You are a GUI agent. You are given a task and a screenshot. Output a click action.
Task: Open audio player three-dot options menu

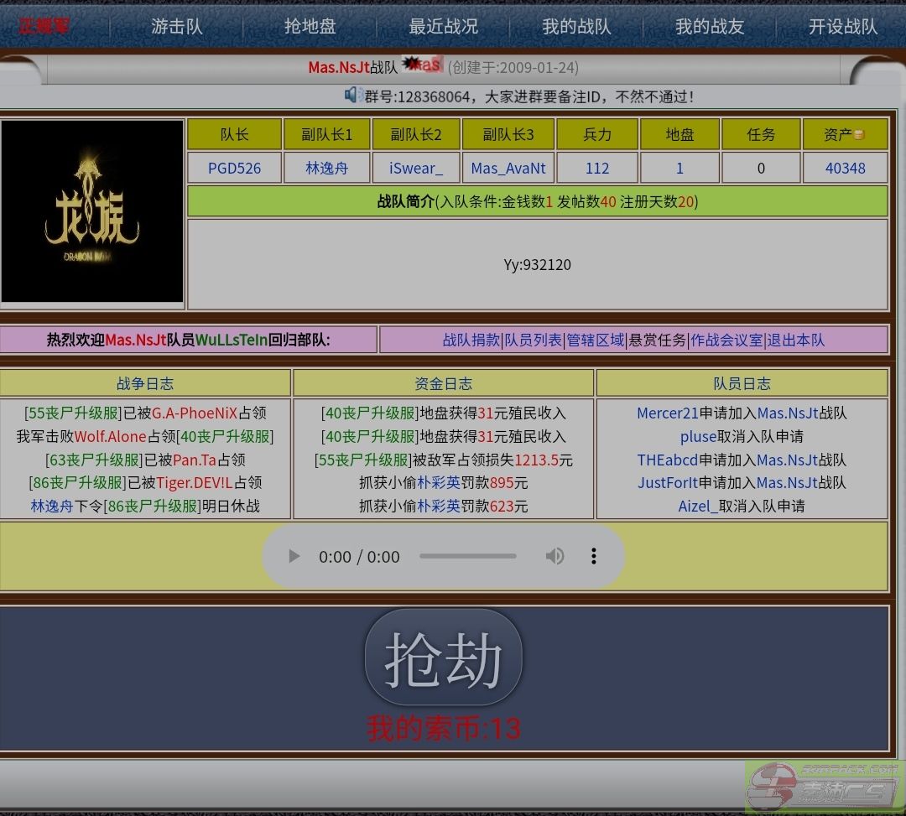pyautogui.click(x=594, y=556)
